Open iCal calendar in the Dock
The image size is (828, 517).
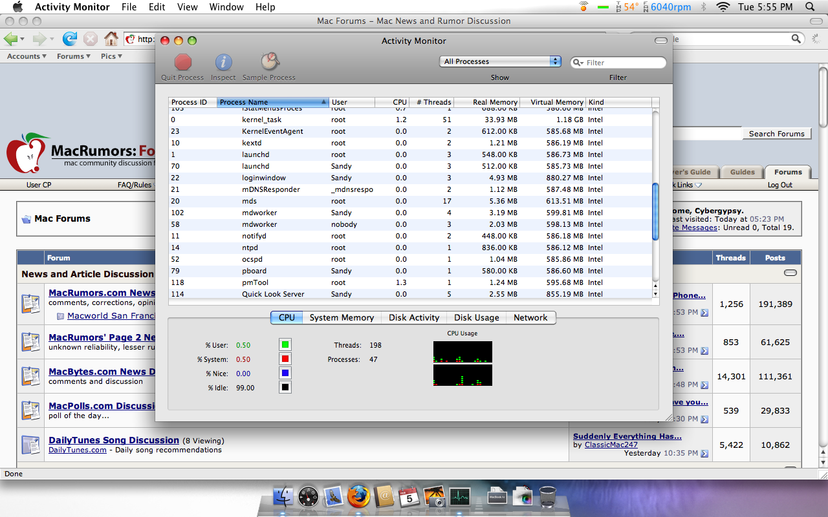click(x=409, y=496)
